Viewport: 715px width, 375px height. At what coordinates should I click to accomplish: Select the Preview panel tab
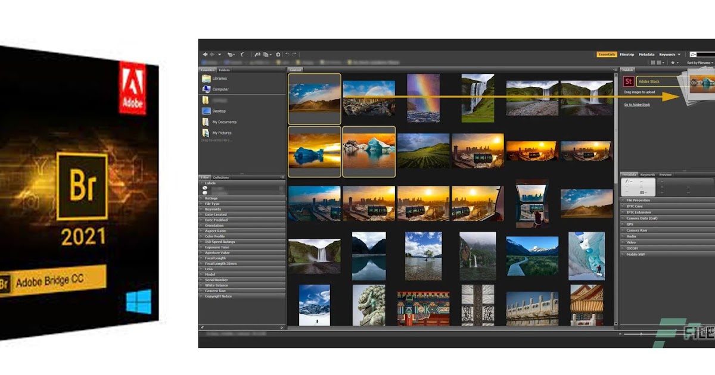pos(666,174)
